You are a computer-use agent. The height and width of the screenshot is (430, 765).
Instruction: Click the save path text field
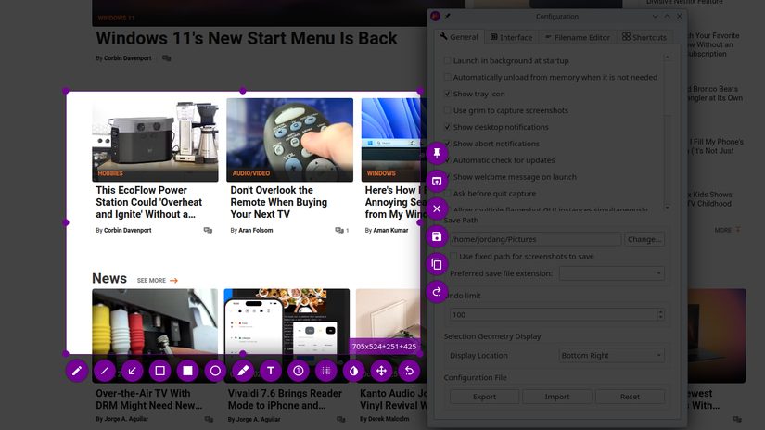(x=535, y=239)
